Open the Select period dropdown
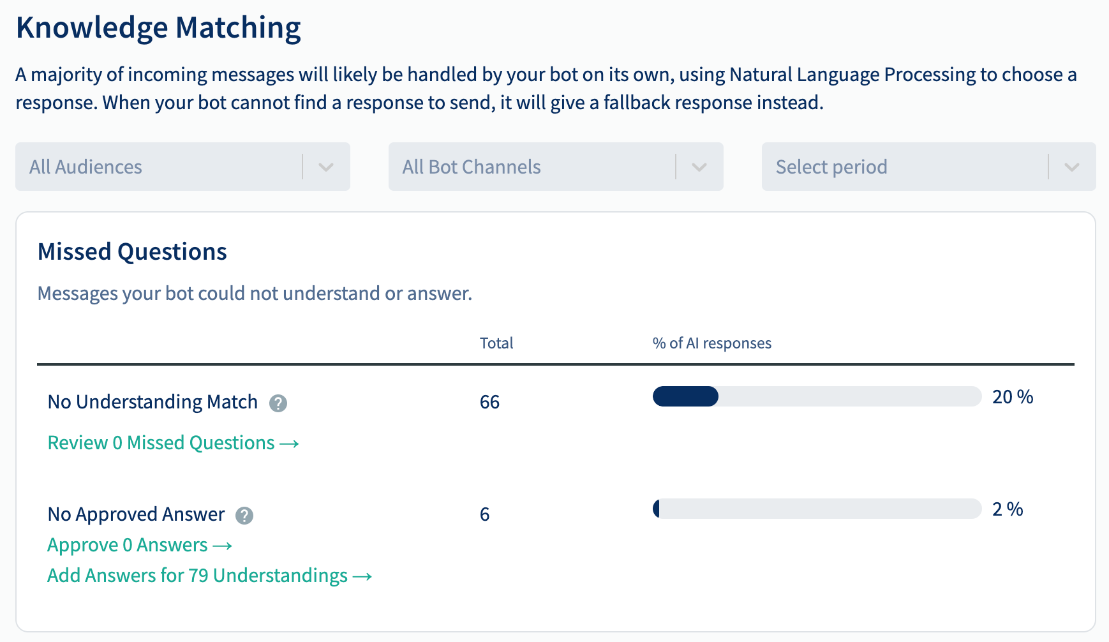The height and width of the screenshot is (642, 1109). [929, 167]
